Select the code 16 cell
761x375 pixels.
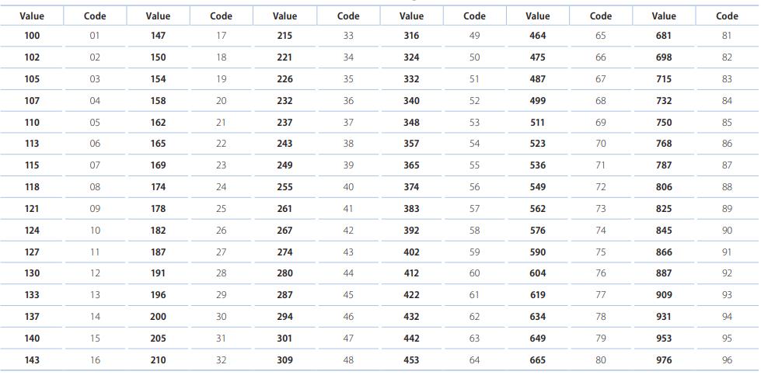pyautogui.click(x=95, y=360)
